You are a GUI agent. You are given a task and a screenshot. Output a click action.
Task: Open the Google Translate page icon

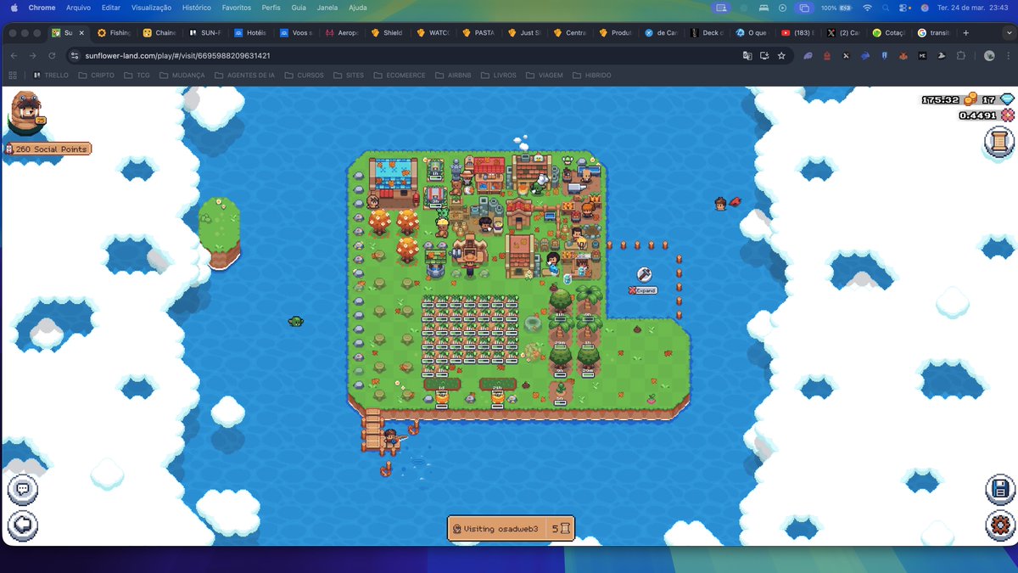click(x=747, y=55)
